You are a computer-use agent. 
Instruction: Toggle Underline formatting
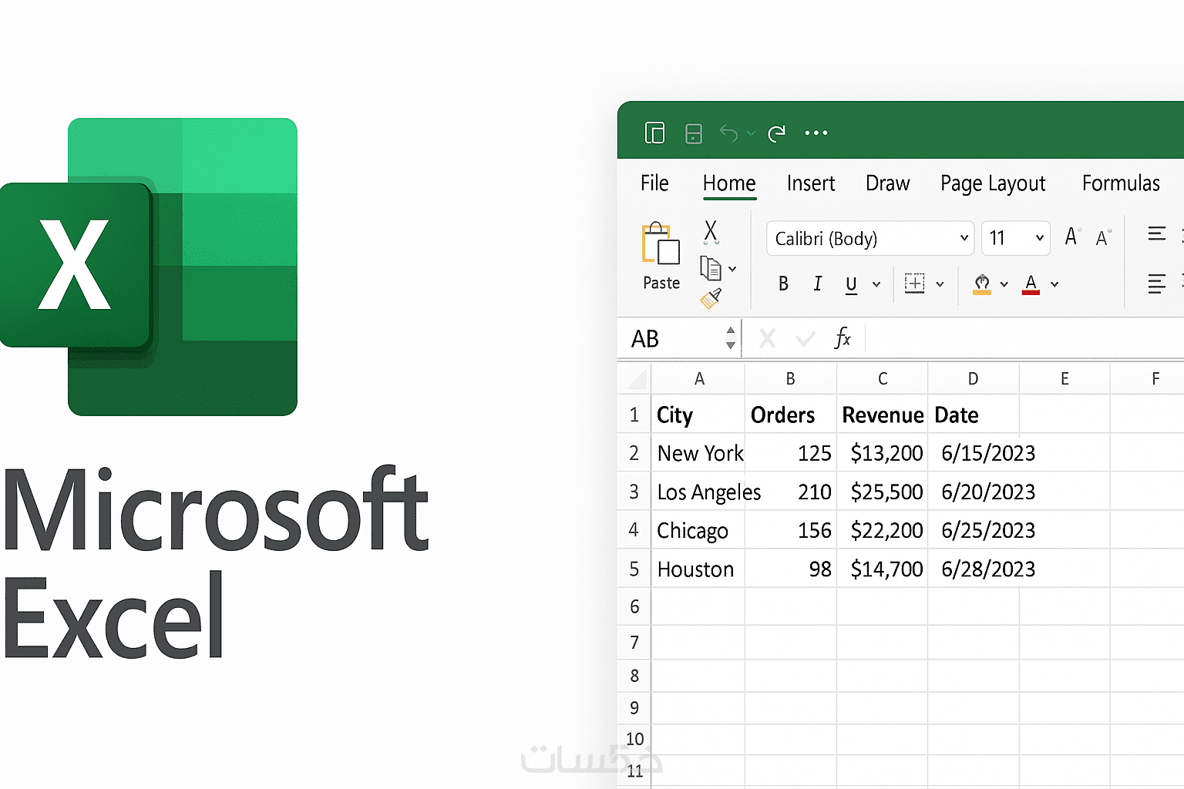tap(851, 285)
